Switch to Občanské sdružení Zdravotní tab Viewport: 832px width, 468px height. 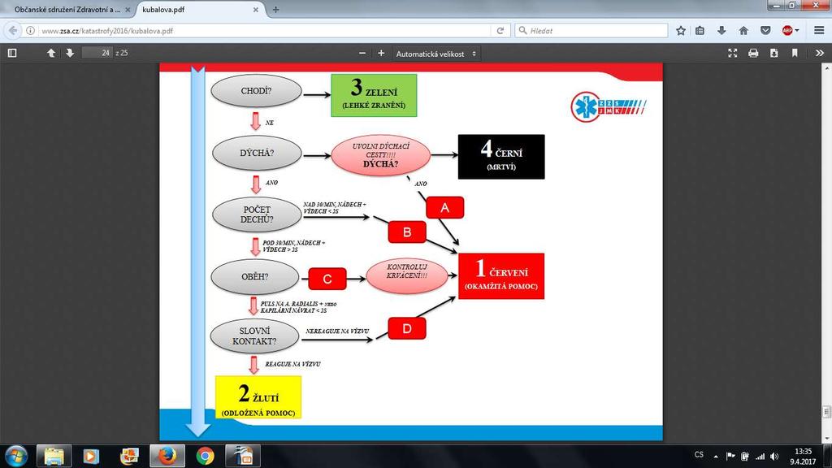pos(67,10)
